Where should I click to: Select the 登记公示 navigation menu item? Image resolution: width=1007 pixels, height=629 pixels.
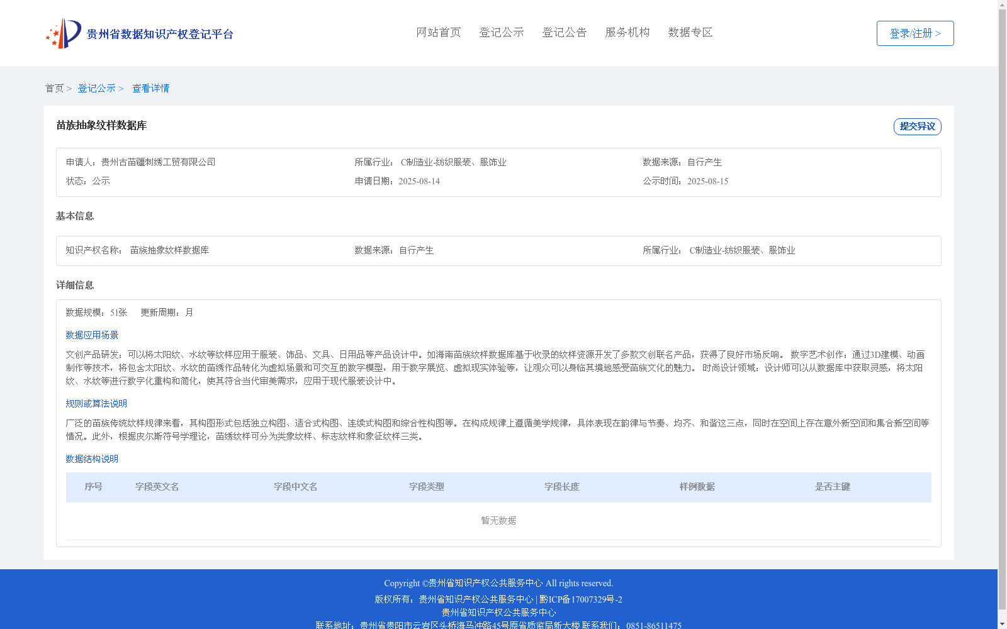pyautogui.click(x=501, y=32)
